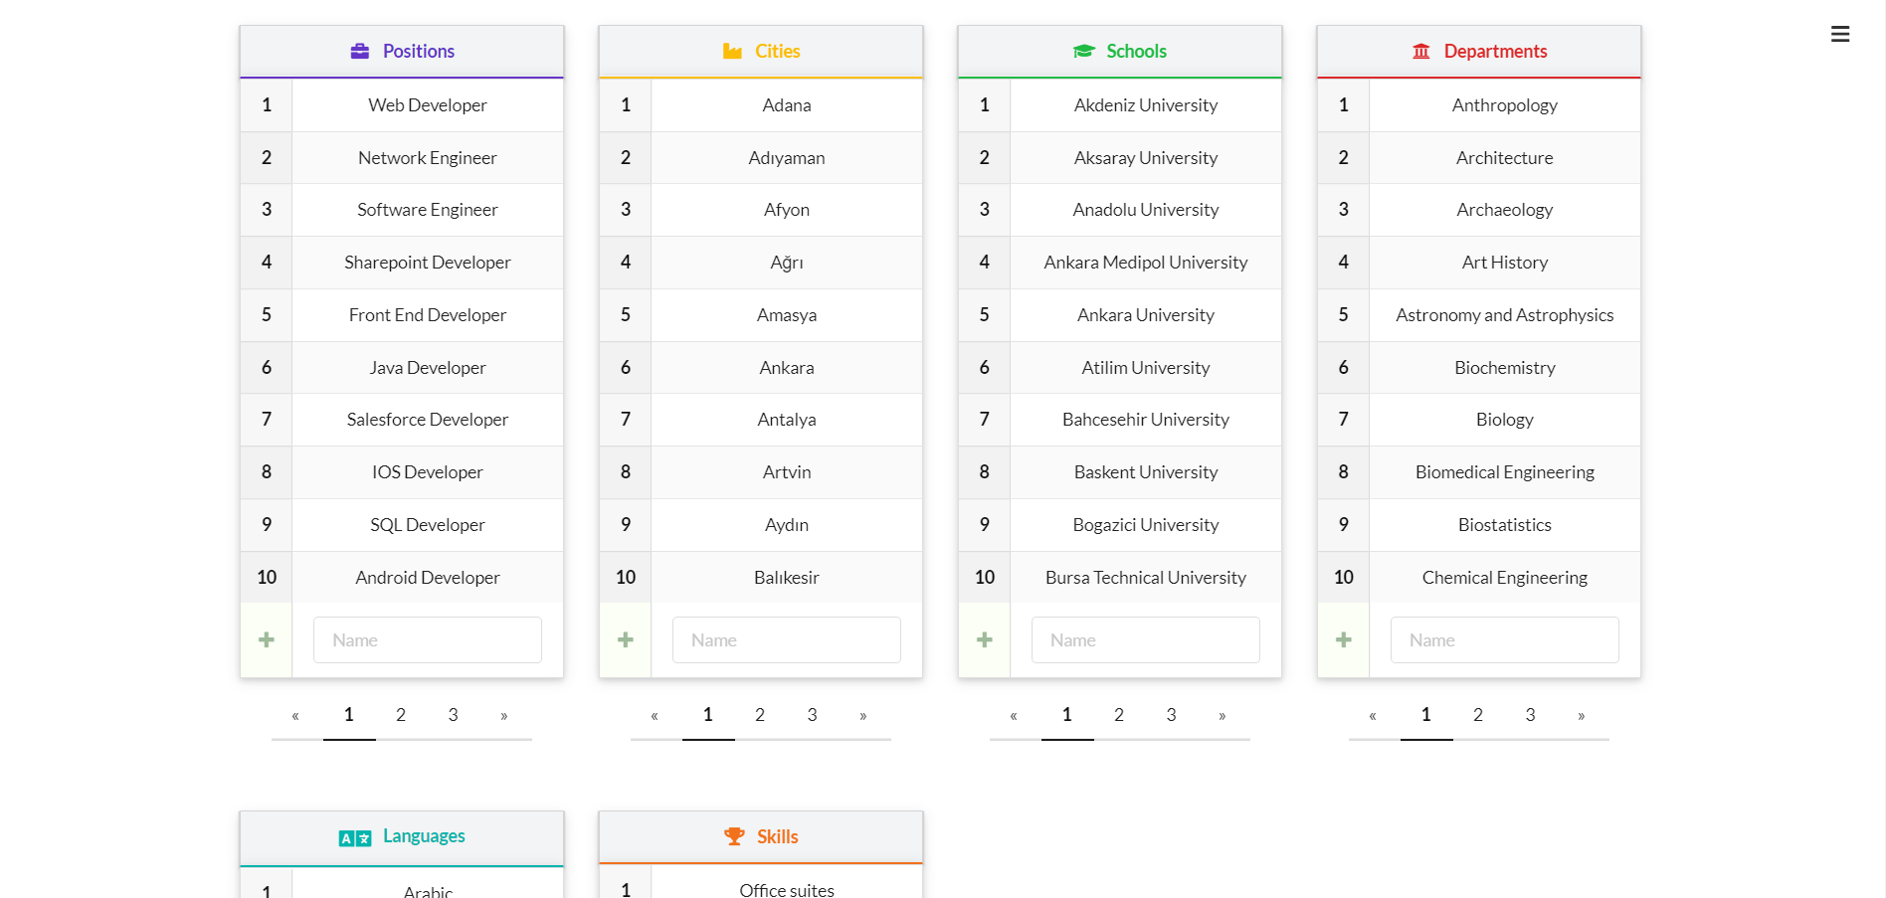Viewport: 1886px width, 898px height.
Task: Select the Adıyaman city row
Action: [761, 157]
